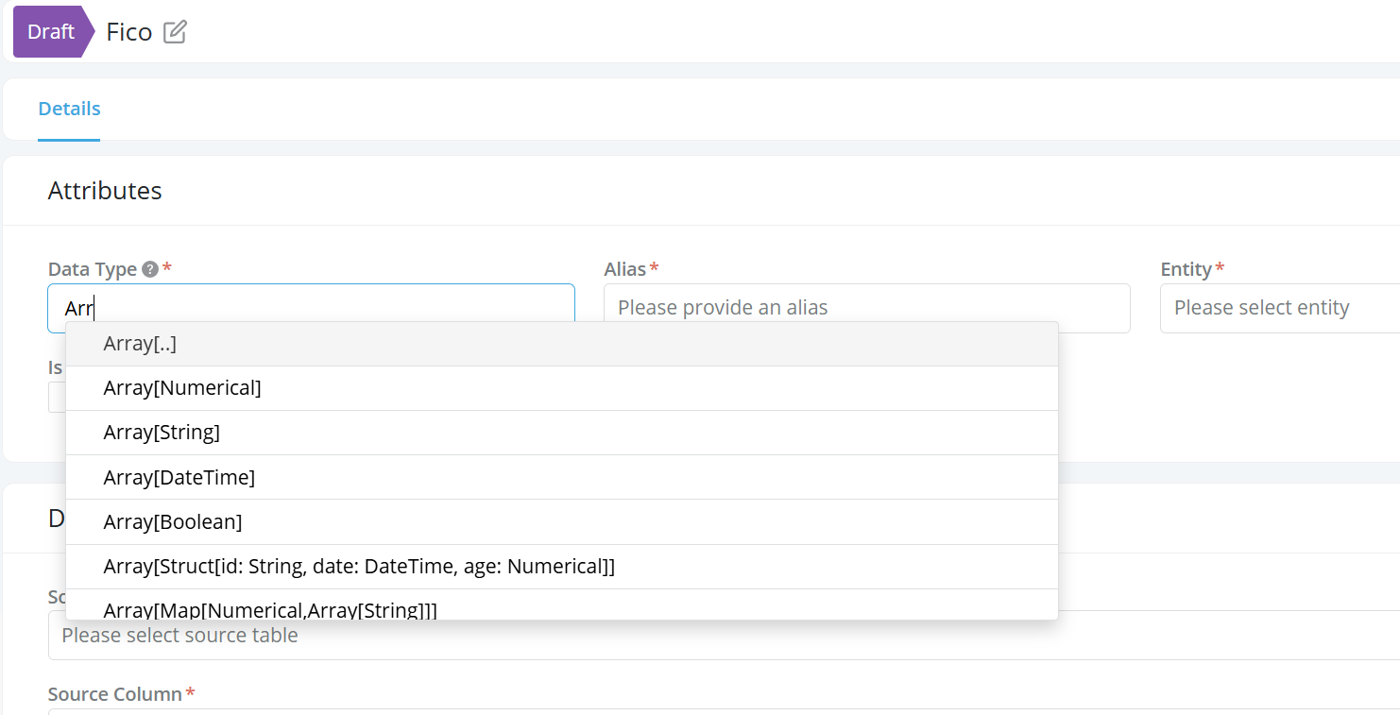
Task: Click the edit pencil icon beside Fico
Action: pyautogui.click(x=175, y=32)
